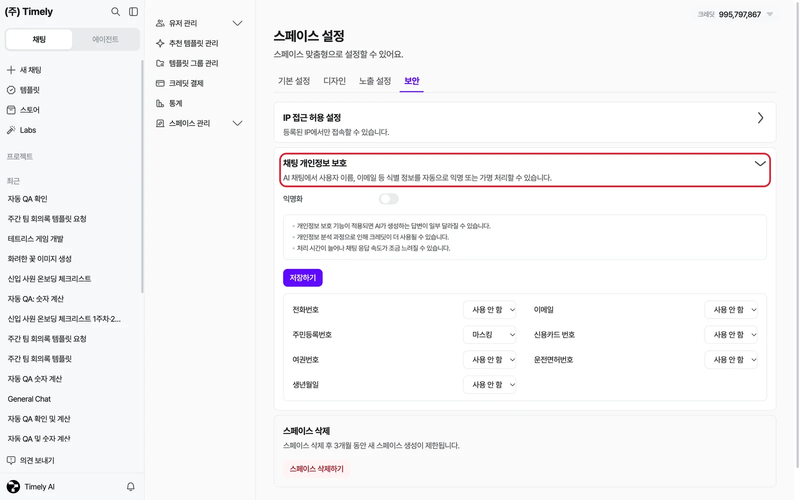Click the 템플릿 그룹 관리 folder icon

tap(160, 63)
